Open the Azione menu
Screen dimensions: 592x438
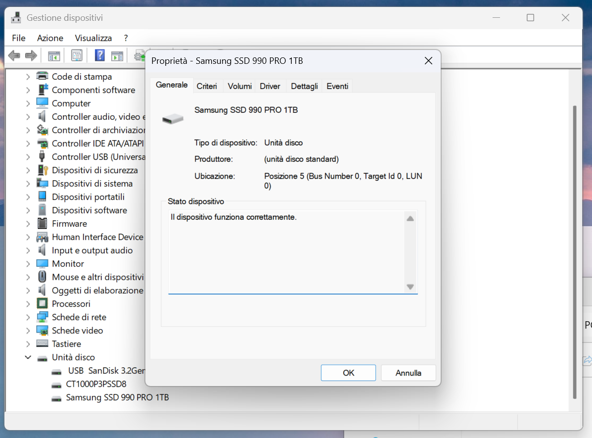tap(50, 38)
